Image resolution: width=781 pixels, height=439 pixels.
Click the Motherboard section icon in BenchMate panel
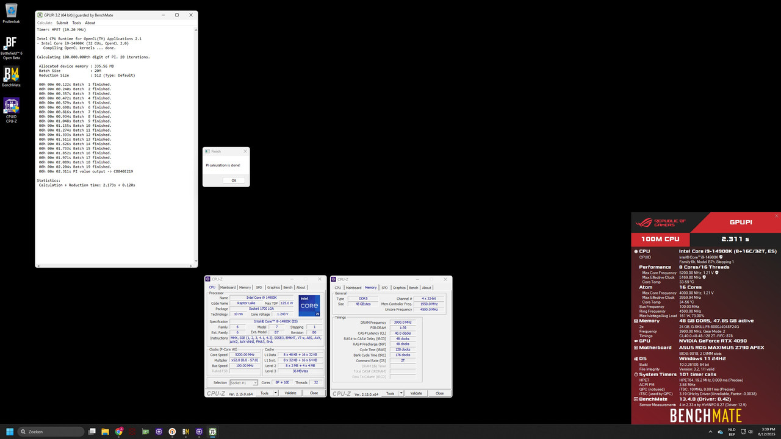[x=636, y=348]
